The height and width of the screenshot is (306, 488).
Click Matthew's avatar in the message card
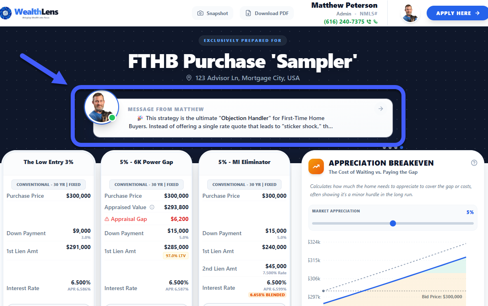coord(101,107)
